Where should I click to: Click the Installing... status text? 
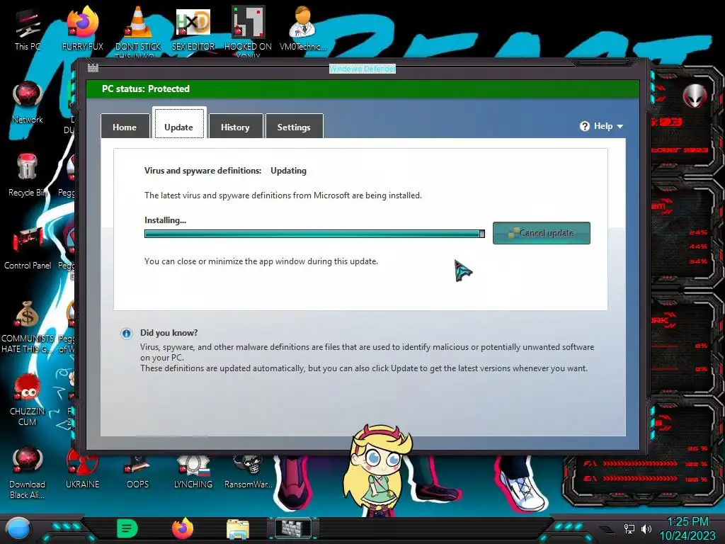tap(165, 220)
